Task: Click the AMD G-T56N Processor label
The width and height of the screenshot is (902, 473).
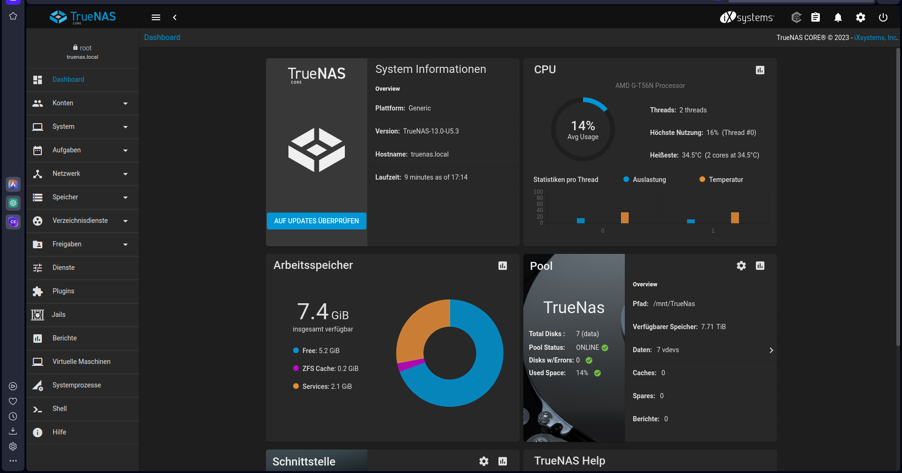Action: click(x=650, y=86)
